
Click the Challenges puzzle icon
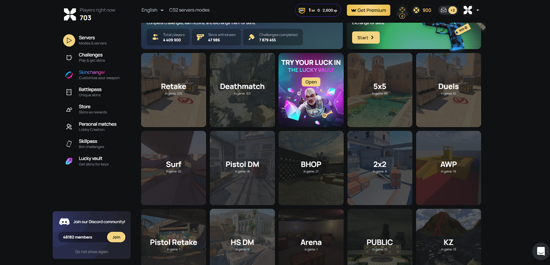[69, 57]
